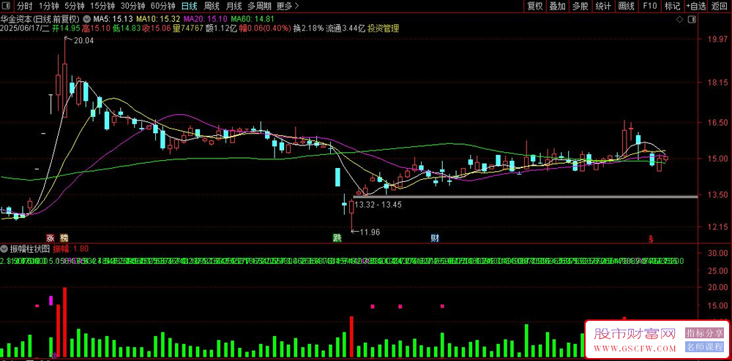
Task: Click the 11.96 low price annotation
Action: pyautogui.click(x=370, y=231)
